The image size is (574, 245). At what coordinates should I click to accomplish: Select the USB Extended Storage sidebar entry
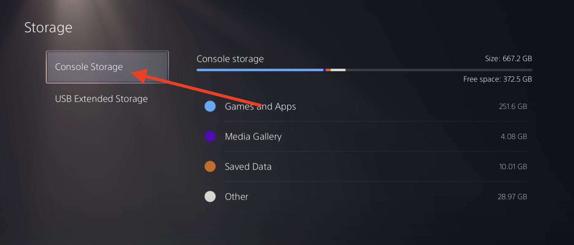101,99
